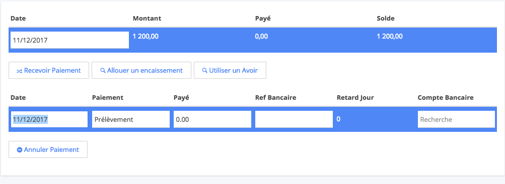Viewport: 505px width, 184px height.
Task: Focus the invoice date field in top row
Action: pyautogui.click(x=69, y=40)
